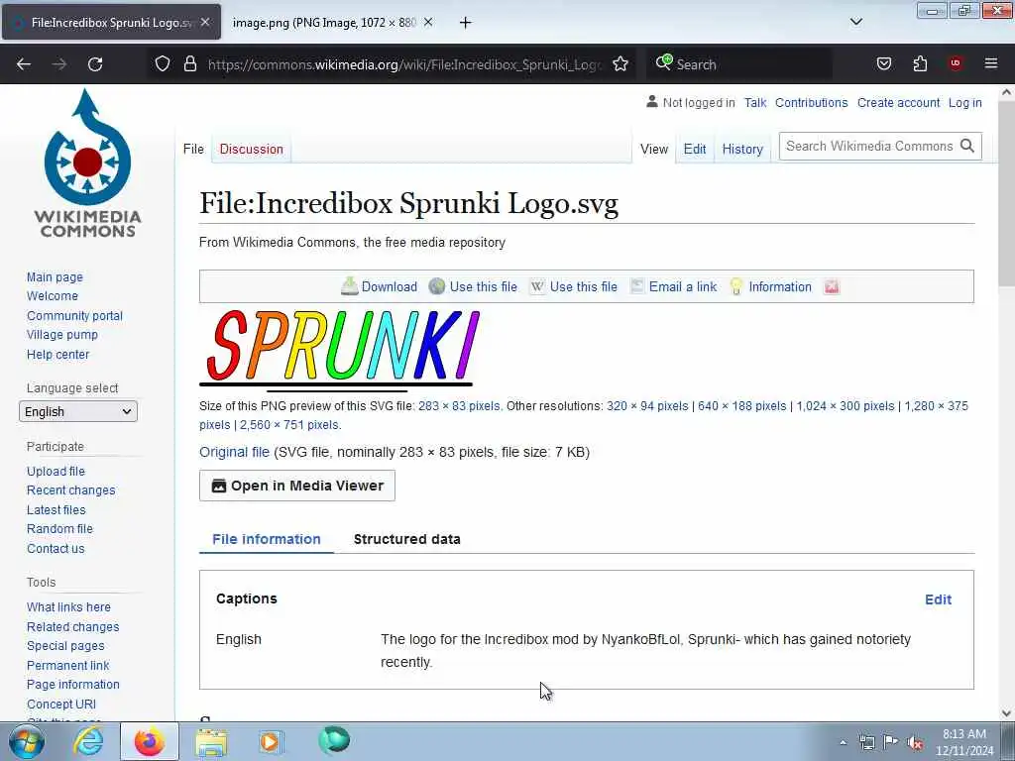The width and height of the screenshot is (1015, 761).
Task: Click the uBlock Origin toolbar icon
Action: pos(955,63)
